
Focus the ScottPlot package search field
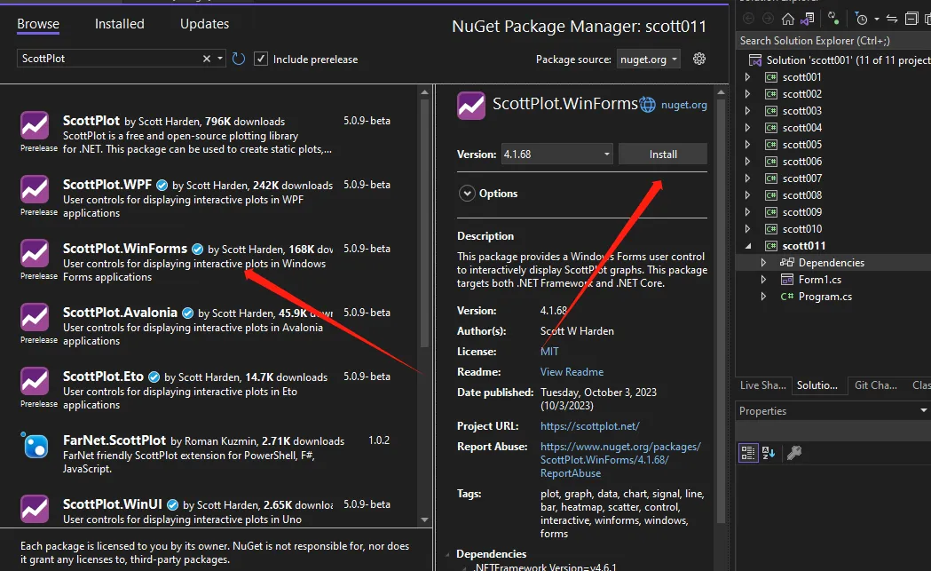tap(110, 59)
